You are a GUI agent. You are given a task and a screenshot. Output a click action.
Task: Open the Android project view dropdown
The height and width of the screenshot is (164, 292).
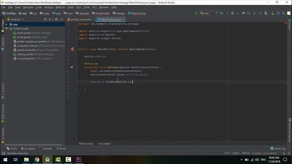[16, 19]
